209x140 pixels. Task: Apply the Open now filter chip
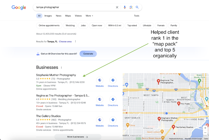[97, 25]
